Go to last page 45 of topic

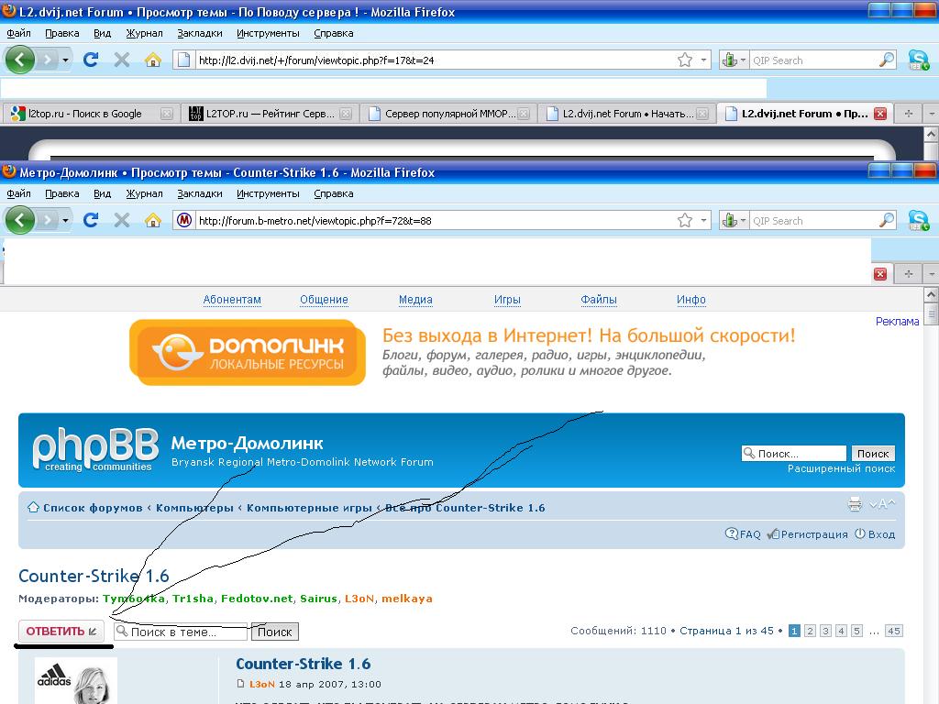893,631
